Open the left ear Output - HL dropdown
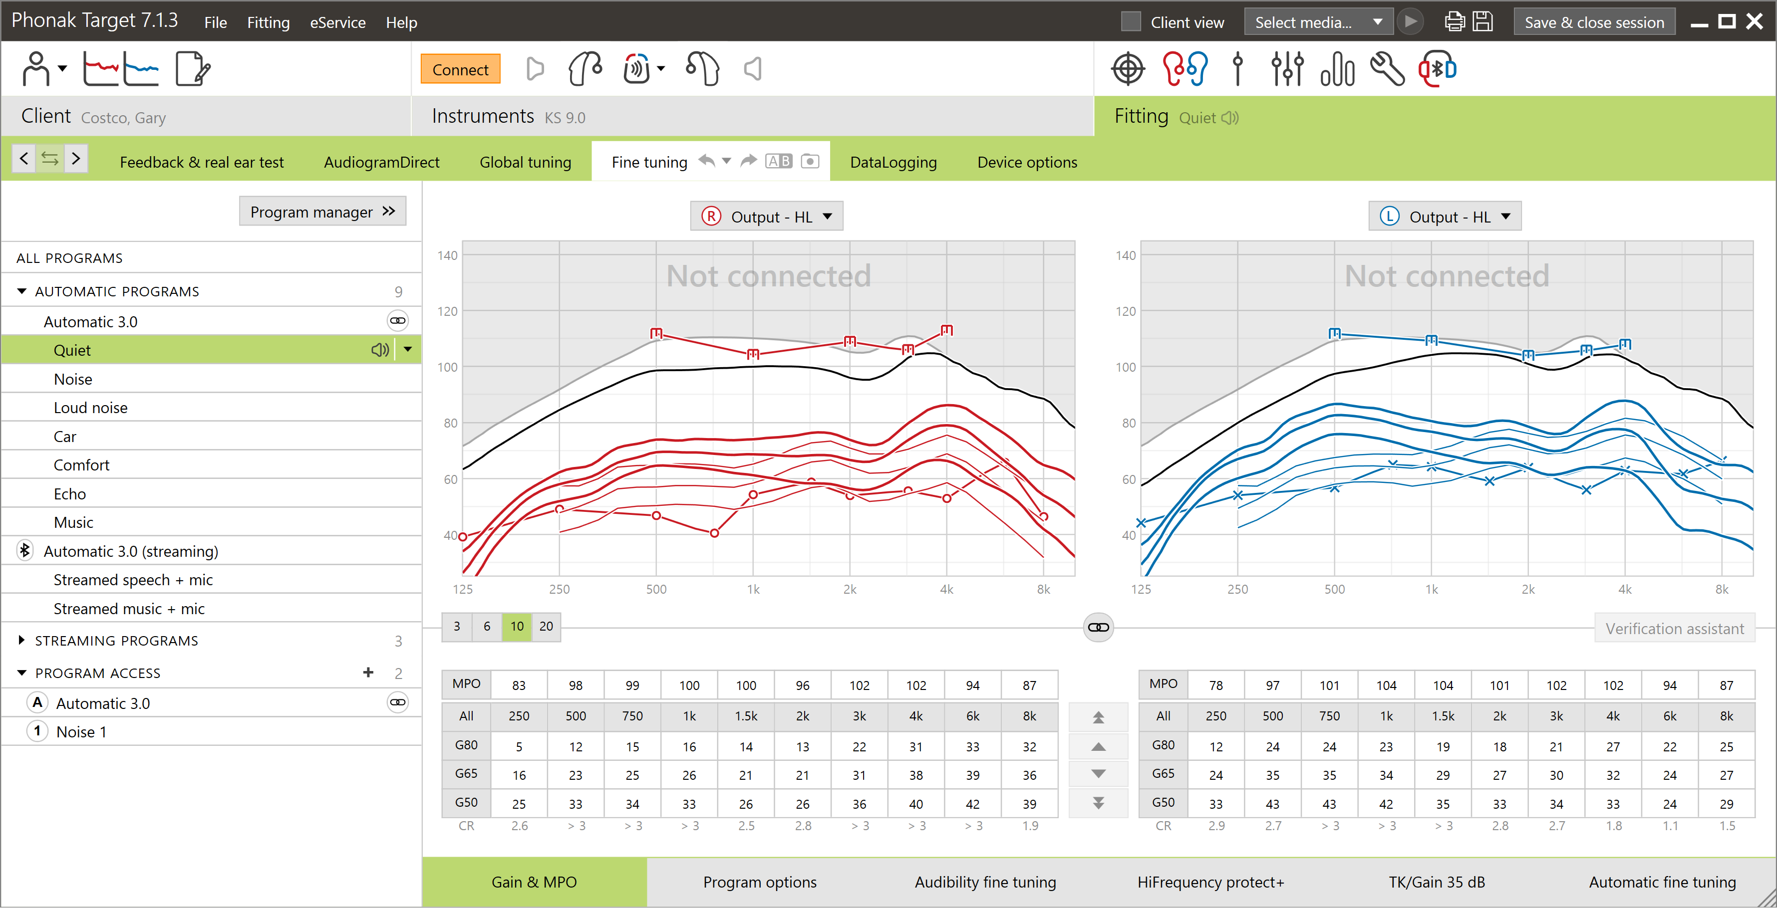 [1445, 217]
